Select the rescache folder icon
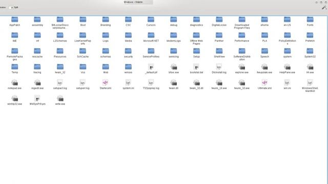This screenshot has height=184, width=328. pyautogui.click(x=37, y=51)
